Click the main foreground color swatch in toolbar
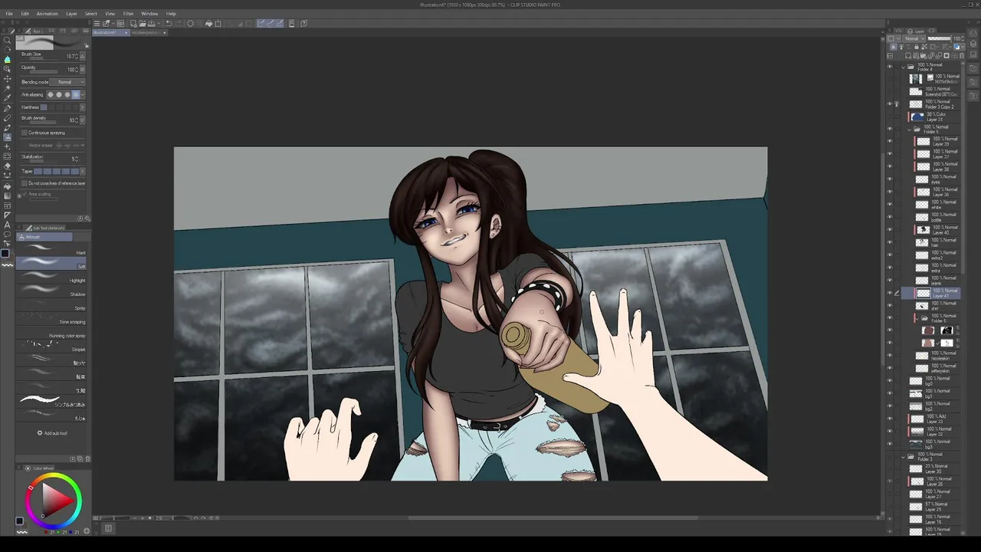This screenshot has width=981, height=552. [5, 253]
